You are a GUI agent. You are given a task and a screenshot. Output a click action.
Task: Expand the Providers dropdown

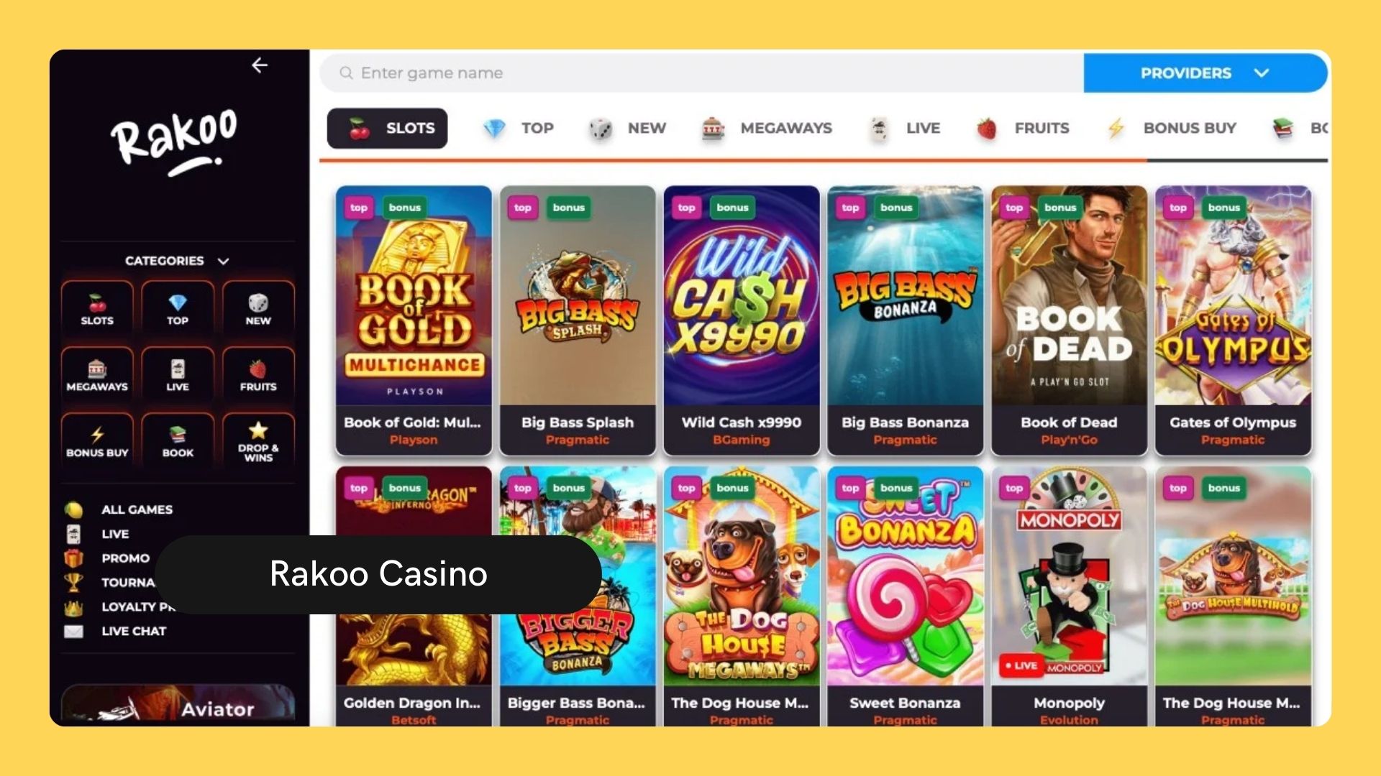1205,73
